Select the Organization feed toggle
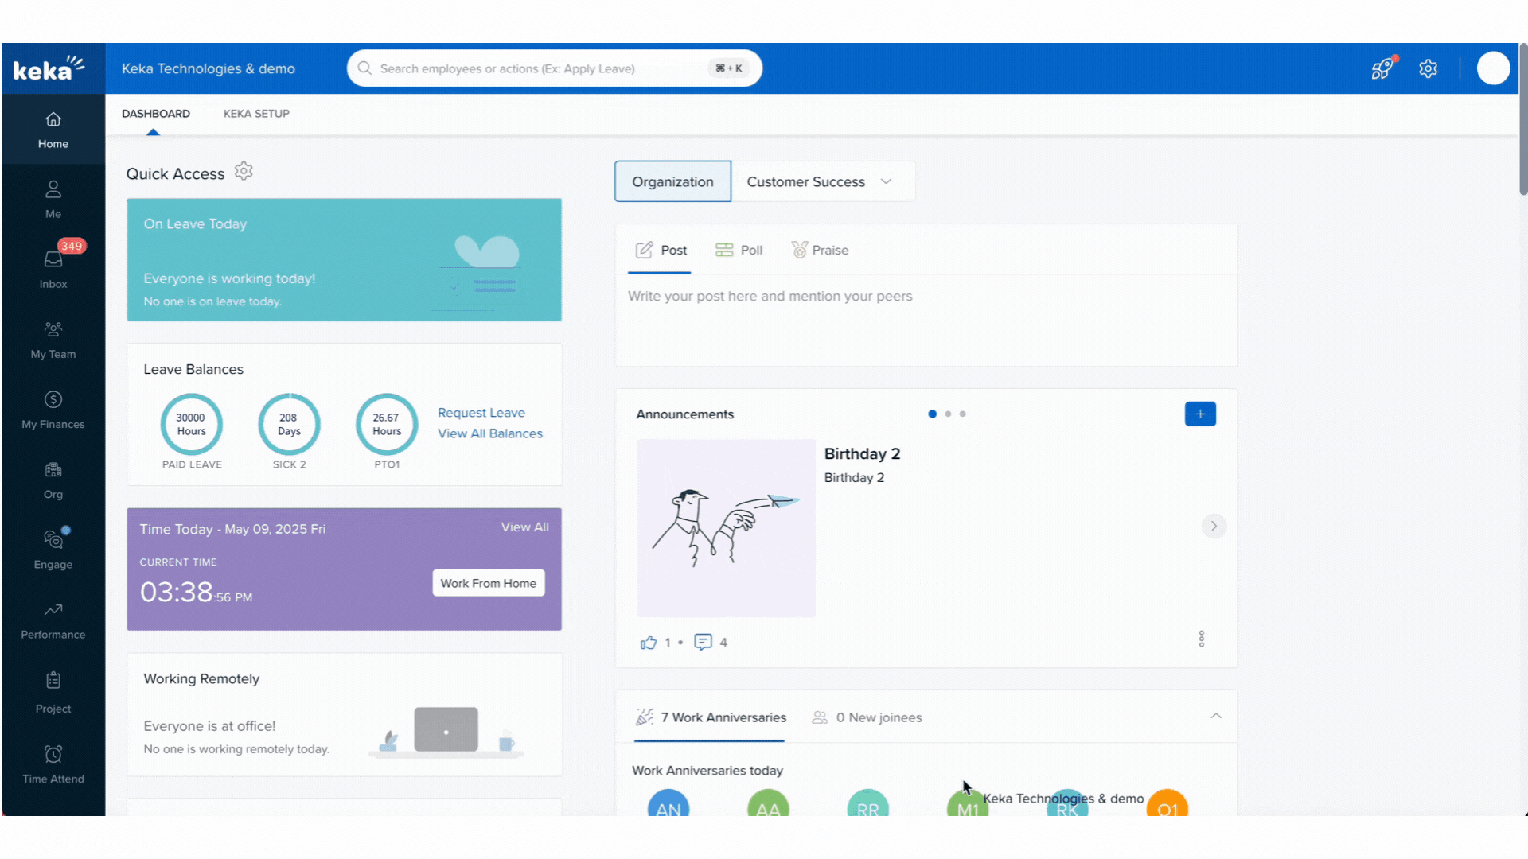 click(x=672, y=181)
